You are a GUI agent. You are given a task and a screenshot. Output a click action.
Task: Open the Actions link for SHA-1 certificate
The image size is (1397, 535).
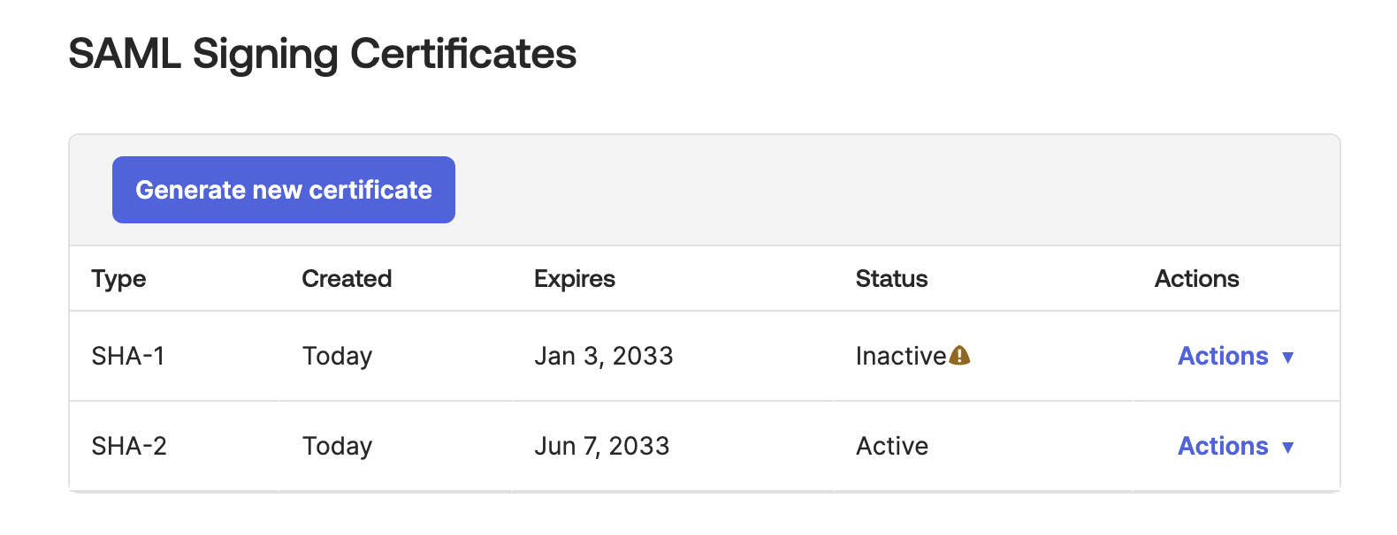(1223, 356)
